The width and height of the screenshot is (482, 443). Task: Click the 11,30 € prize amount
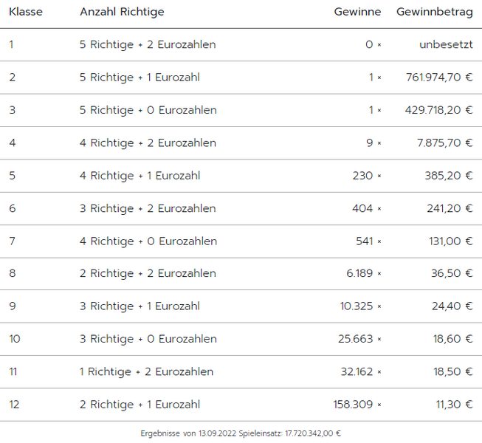pyautogui.click(x=452, y=405)
